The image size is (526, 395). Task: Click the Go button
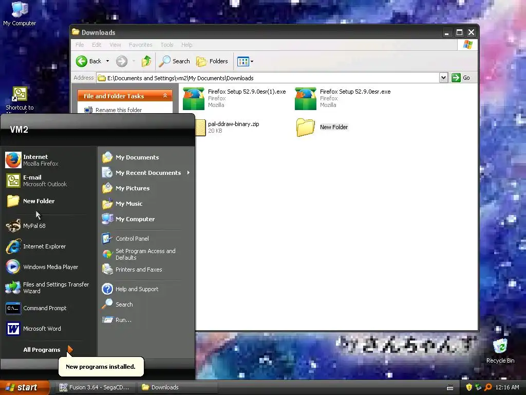click(x=461, y=78)
